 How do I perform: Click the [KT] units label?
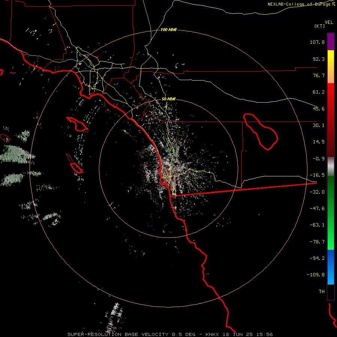point(320,26)
